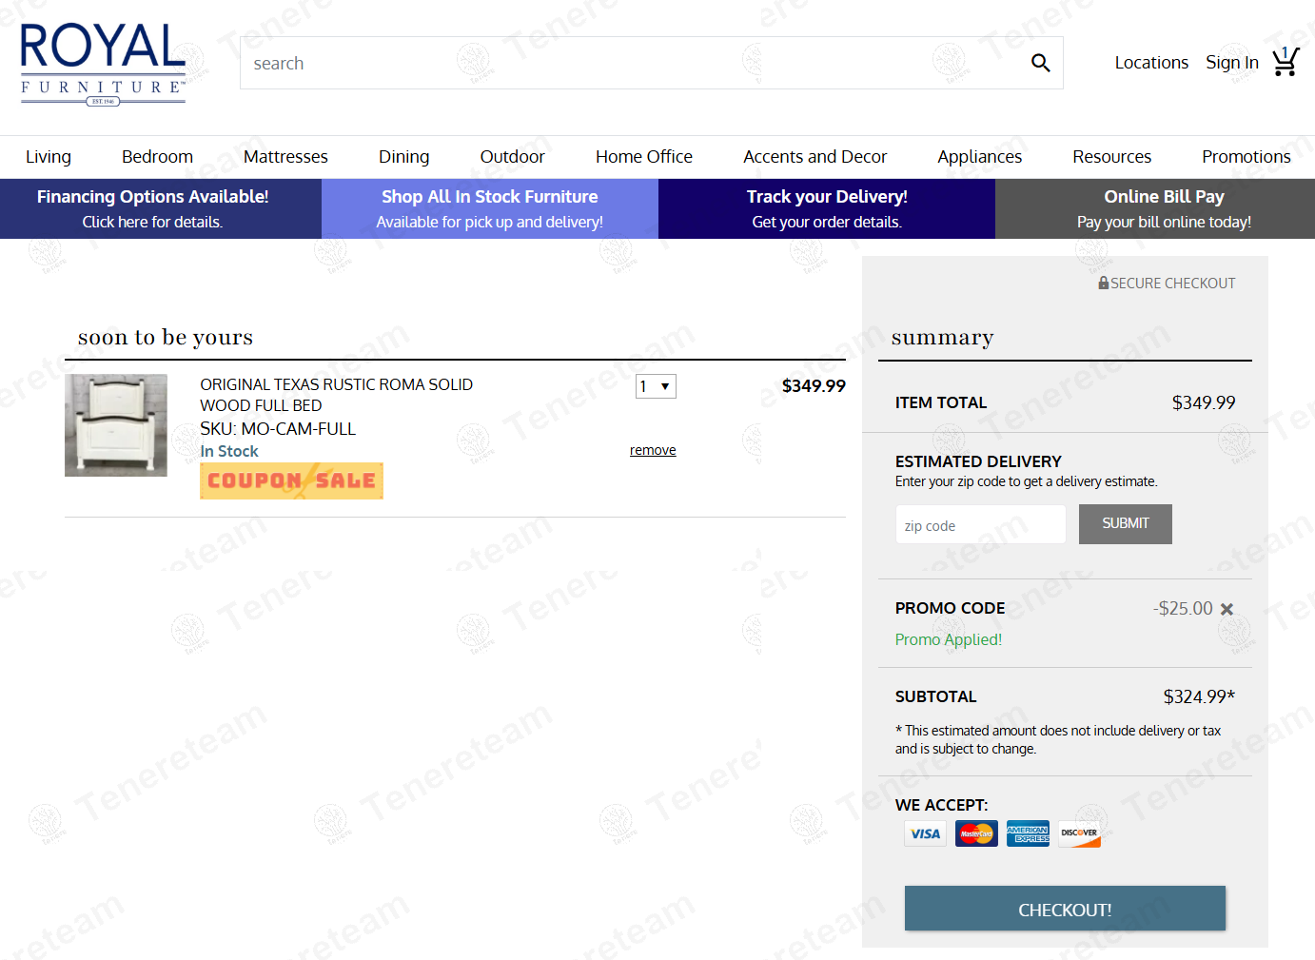The height and width of the screenshot is (960, 1315).
Task: Remove the bed from the cart
Action: point(653,450)
